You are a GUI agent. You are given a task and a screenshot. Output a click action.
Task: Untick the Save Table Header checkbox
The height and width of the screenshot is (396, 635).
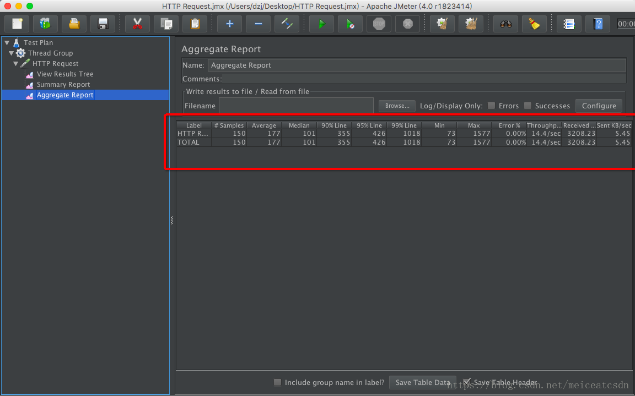point(466,382)
